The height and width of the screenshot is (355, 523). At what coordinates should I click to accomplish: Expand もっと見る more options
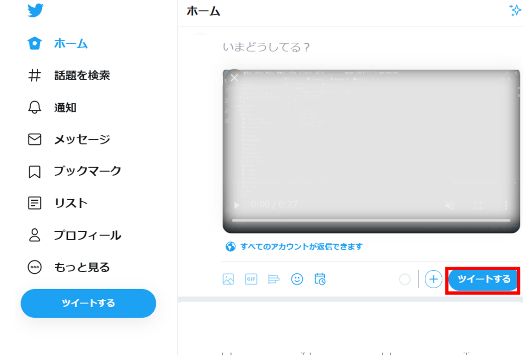(68, 267)
